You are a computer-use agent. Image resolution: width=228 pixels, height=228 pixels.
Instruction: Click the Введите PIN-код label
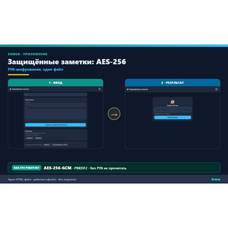(x=173, y=106)
